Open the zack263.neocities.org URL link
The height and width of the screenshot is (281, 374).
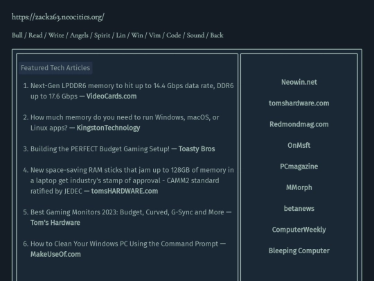click(58, 17)
